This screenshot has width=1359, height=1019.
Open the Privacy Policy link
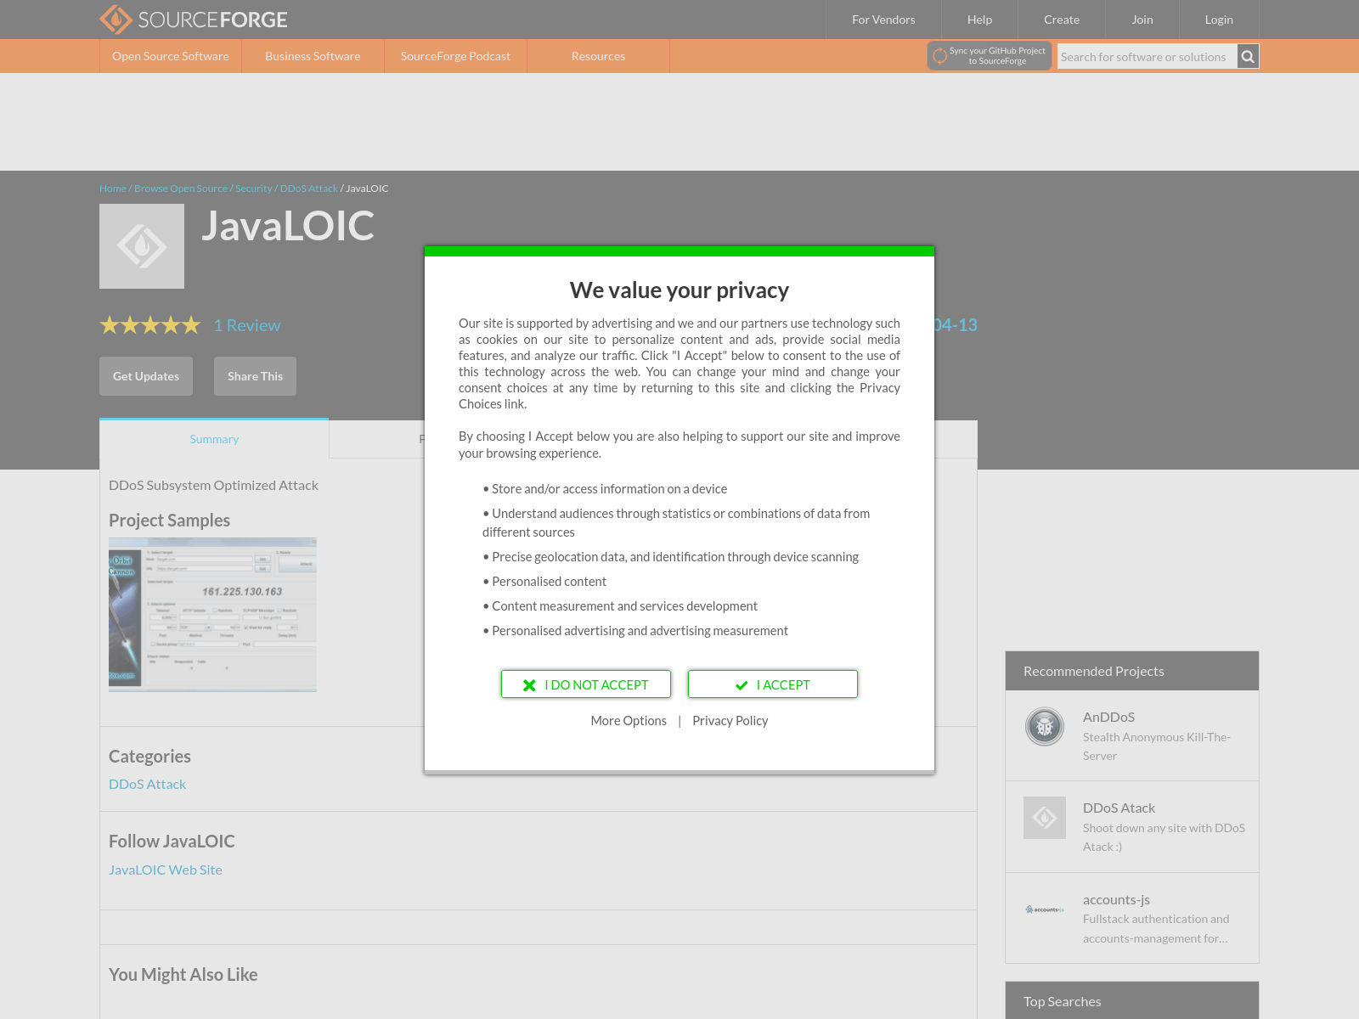tap(730, 721)
